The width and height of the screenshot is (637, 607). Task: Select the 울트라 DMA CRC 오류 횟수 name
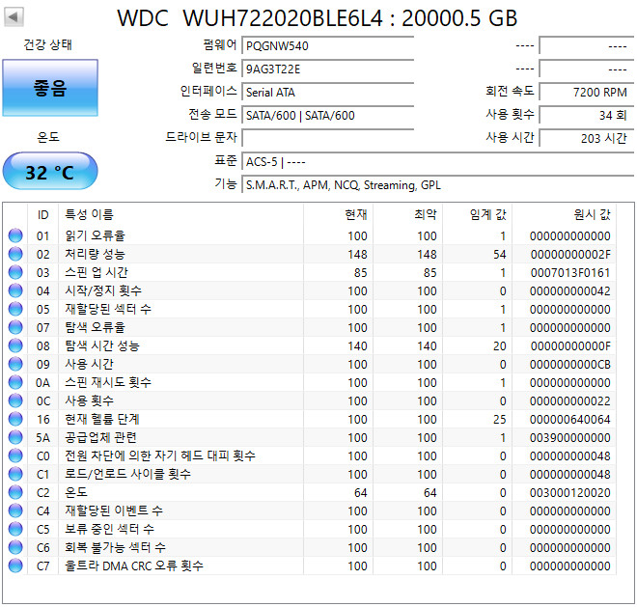coord(134,566)
